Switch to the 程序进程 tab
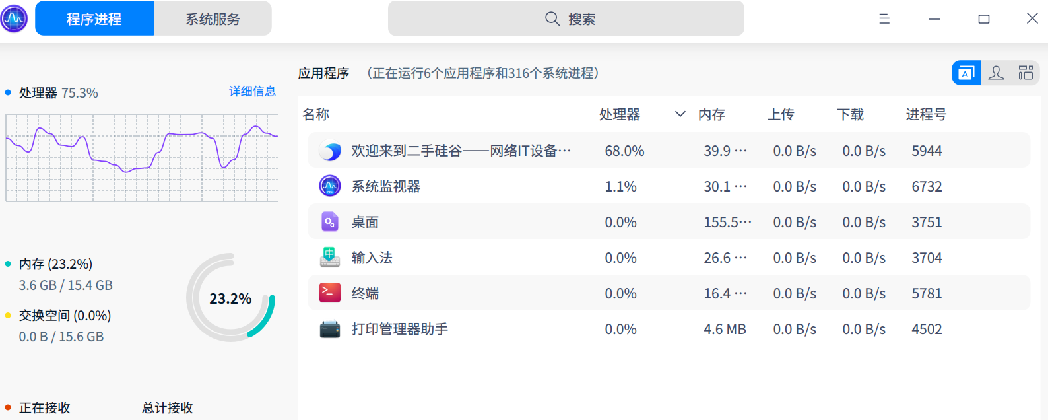Viewport: 1048px width, 420px height. pos(94,18)
